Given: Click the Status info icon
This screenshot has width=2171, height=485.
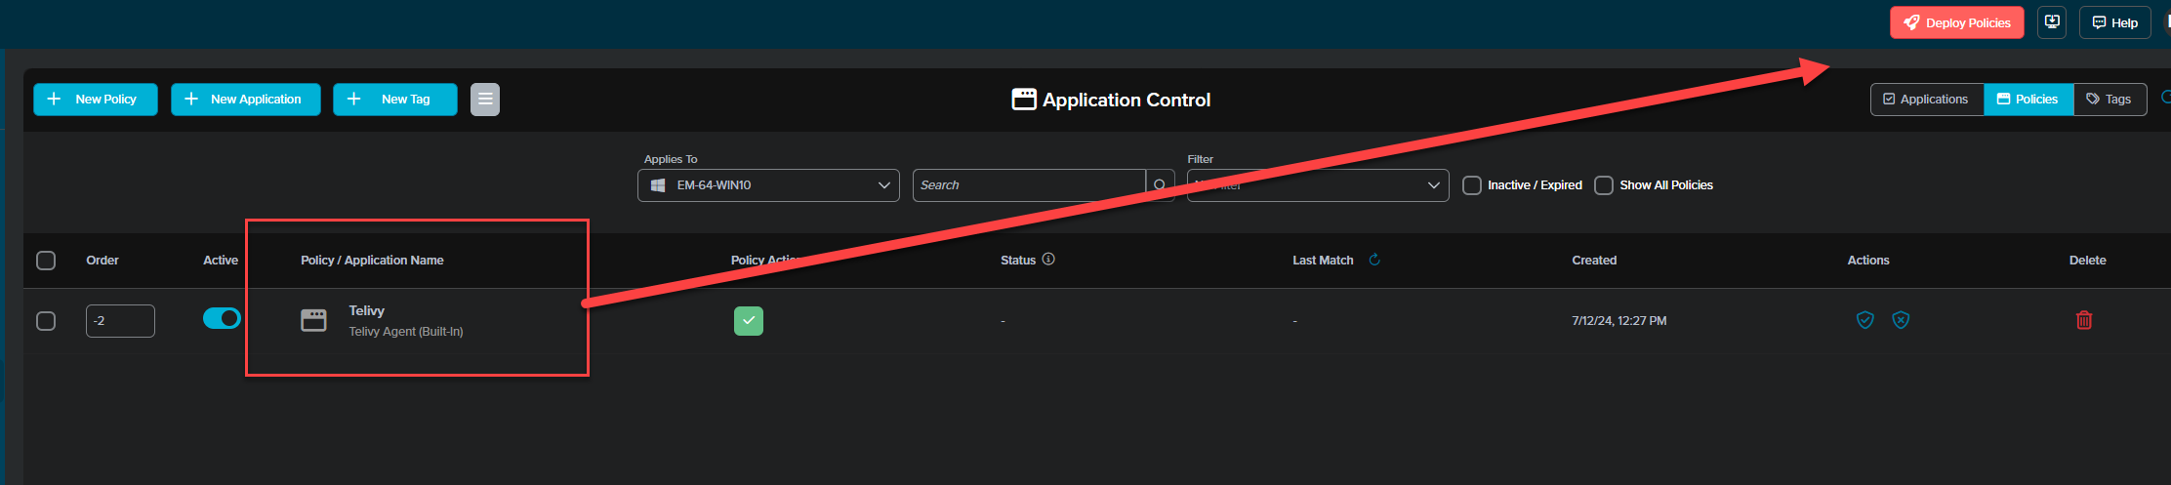Looking at the screenshot, I should coord(1048,260).
